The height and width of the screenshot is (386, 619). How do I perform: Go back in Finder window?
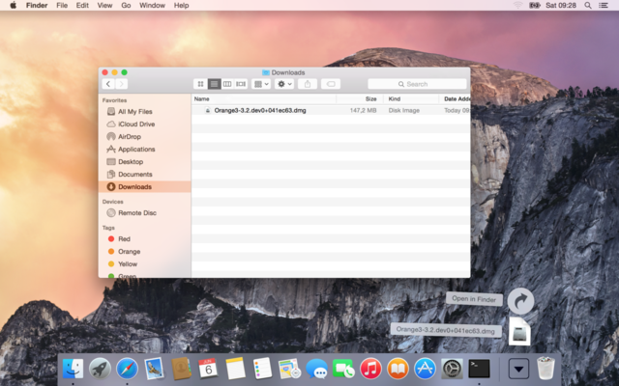coord(108,84)
